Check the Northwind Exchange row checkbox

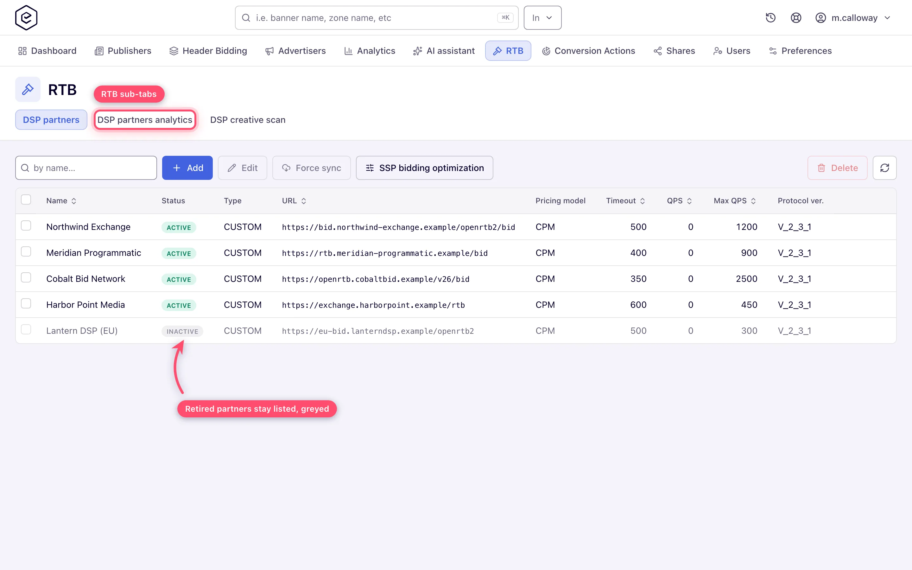(26, 225)
